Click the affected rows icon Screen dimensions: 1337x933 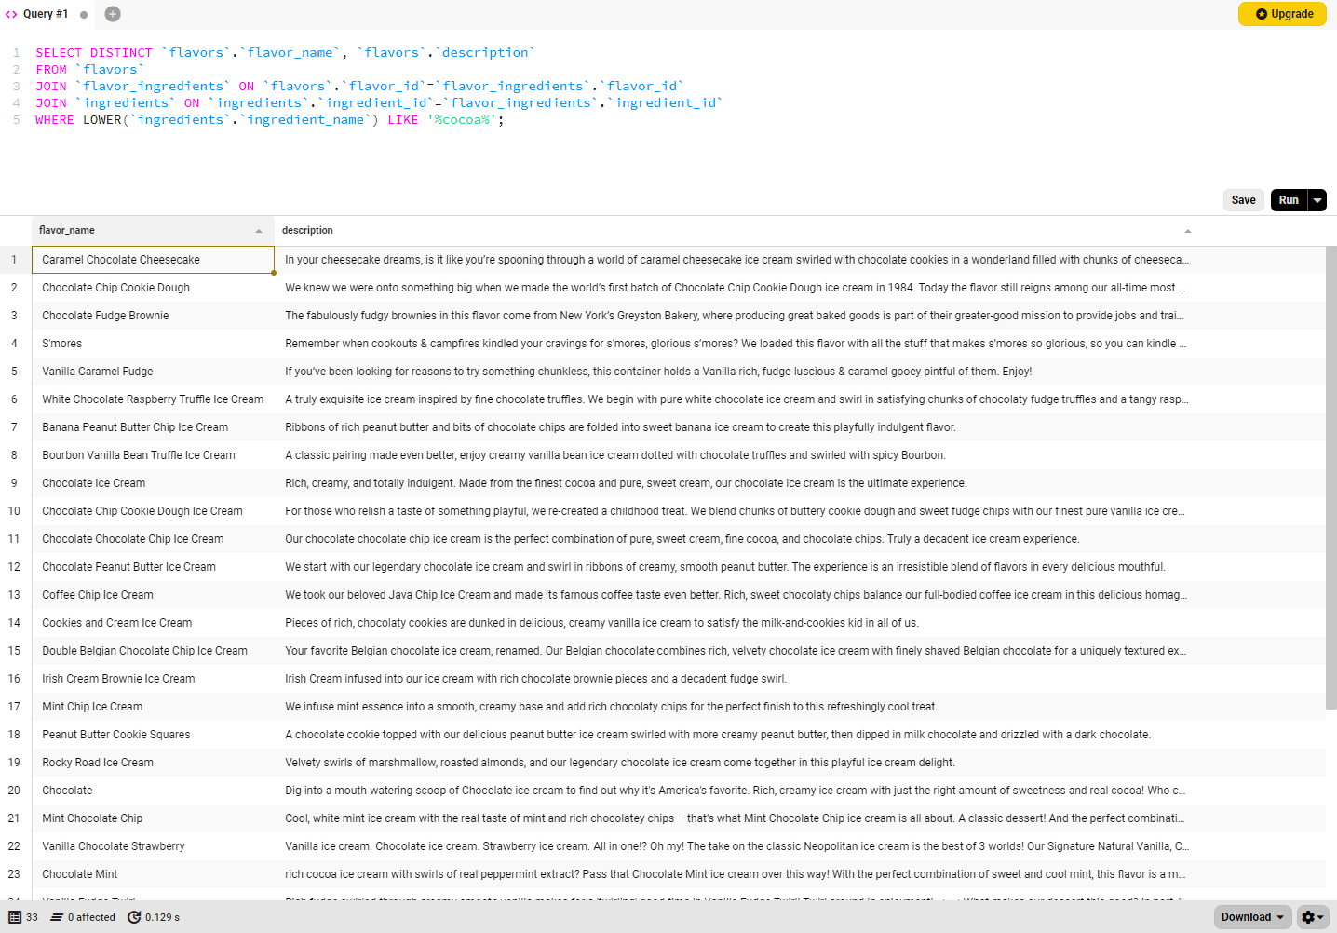coord(57,917)
